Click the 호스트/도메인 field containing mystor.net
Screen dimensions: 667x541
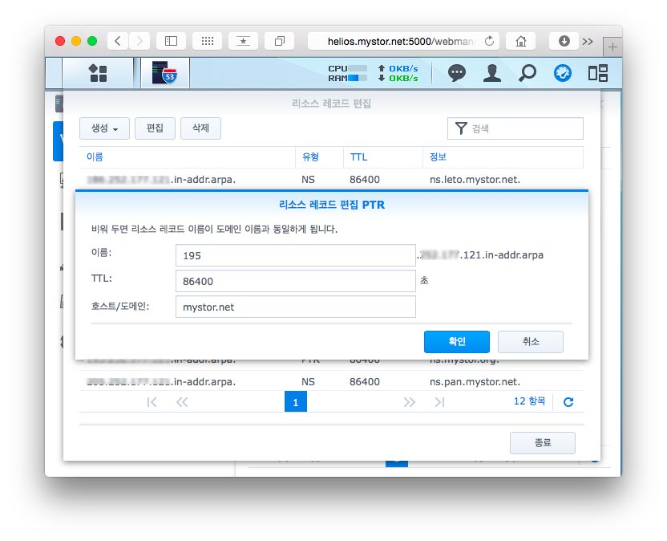click(295, 307)
